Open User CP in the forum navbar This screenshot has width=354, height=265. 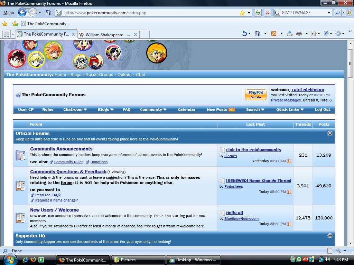pyautogui.click(x=26, y=109)
